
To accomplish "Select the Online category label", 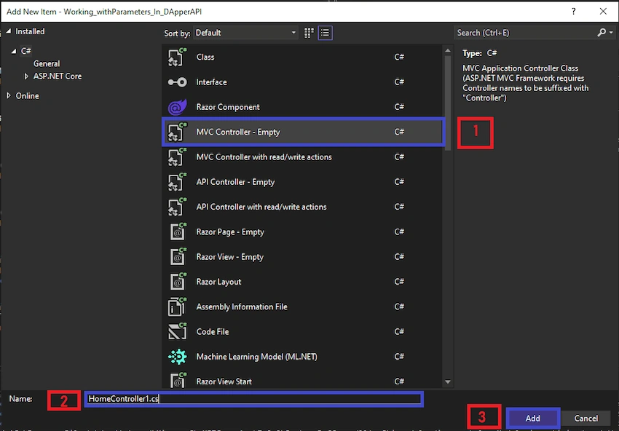I will [27, 95].
